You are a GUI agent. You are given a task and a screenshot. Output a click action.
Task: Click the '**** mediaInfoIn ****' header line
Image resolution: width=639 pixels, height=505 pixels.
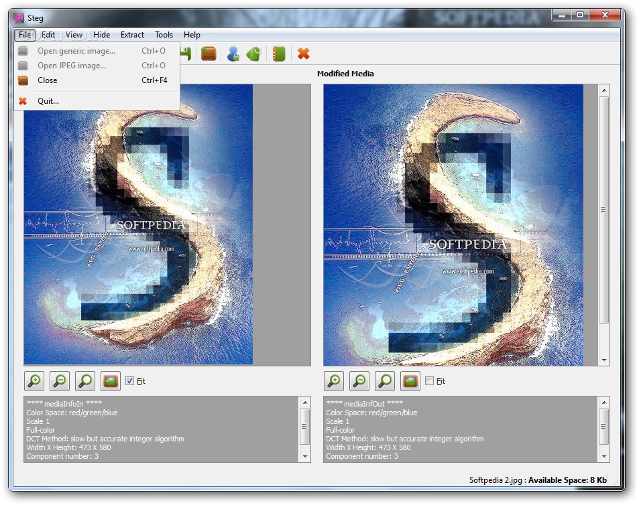64,404
